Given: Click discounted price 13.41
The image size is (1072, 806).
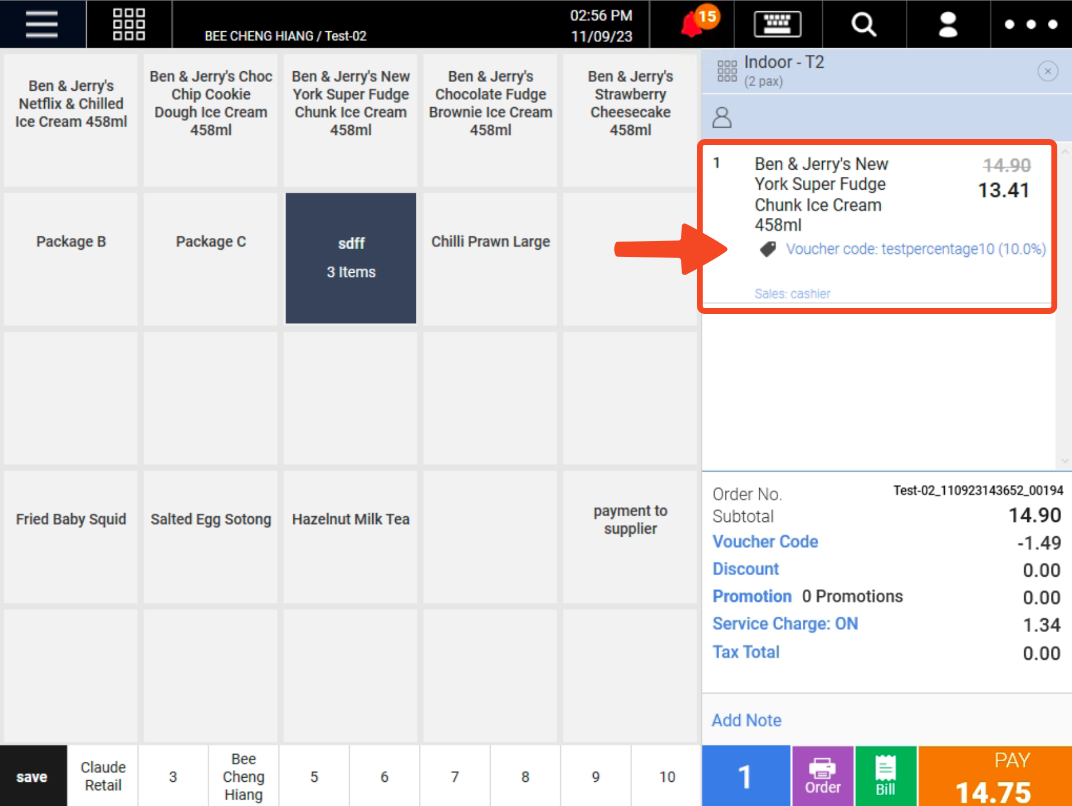Looking at the screenshot, I should [1004, 190].
